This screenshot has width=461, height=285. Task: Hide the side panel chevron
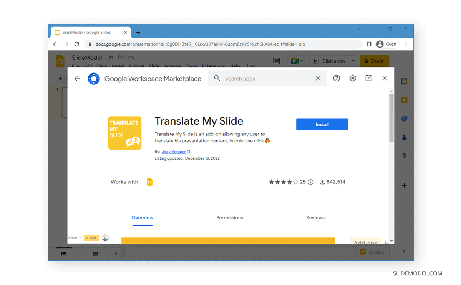[x=404, y=251]
